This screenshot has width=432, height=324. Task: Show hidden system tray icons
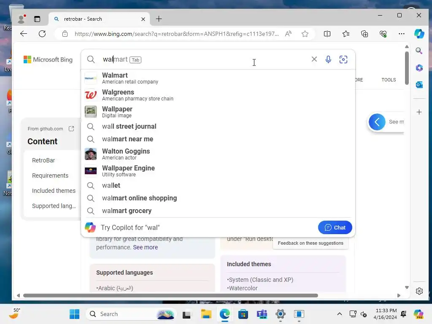pos(340,314)
